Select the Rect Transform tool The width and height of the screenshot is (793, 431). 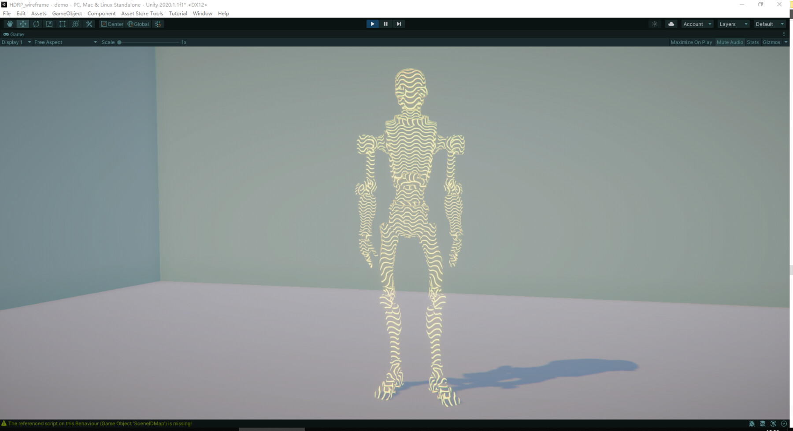62,24
